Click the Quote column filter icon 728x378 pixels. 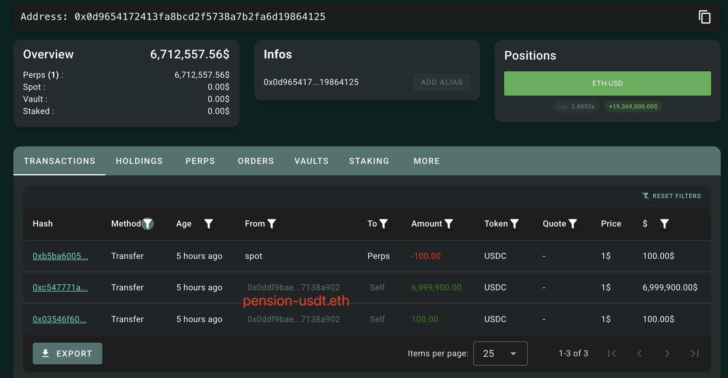[573, 224]
